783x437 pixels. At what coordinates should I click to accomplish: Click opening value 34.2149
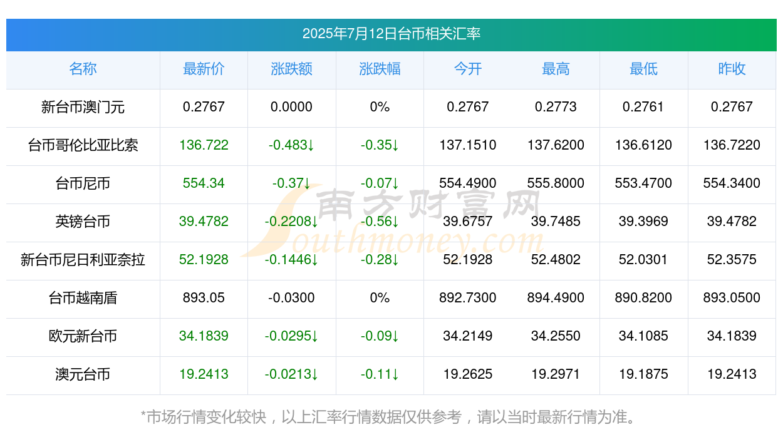(468, 336)
